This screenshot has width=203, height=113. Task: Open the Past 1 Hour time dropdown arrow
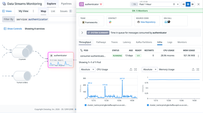pos(178,4)
